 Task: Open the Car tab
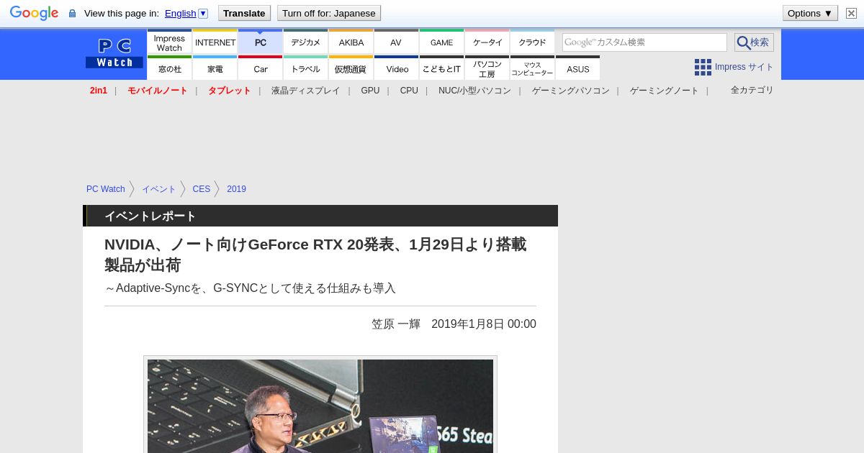pos(261,68)
